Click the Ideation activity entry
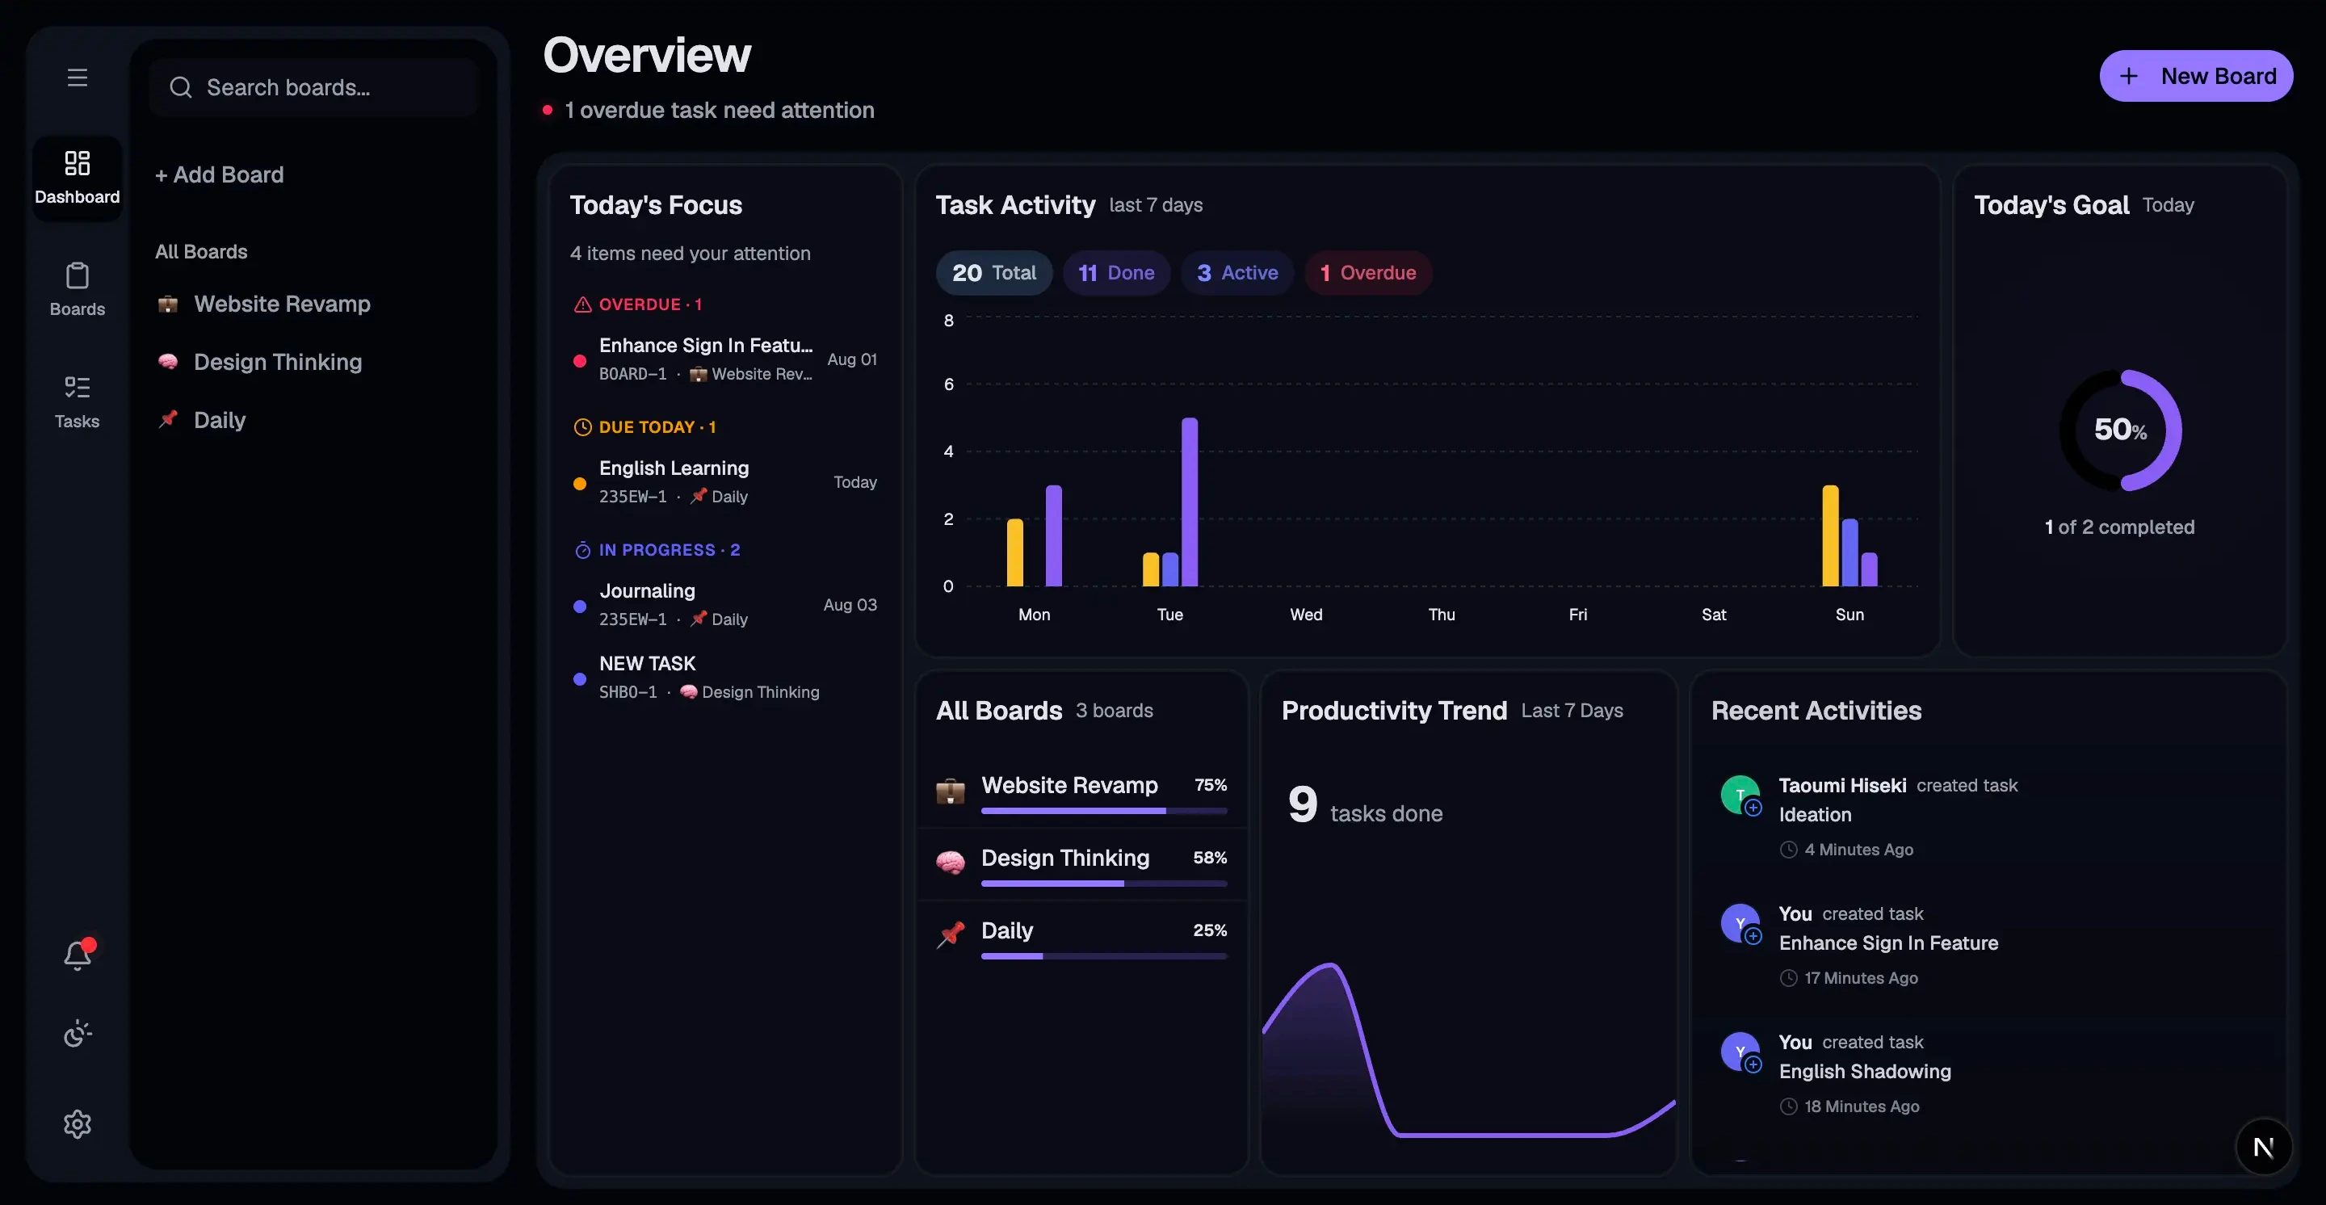The width and height of the screenshot is (2326, 1205). (1989, 815)
